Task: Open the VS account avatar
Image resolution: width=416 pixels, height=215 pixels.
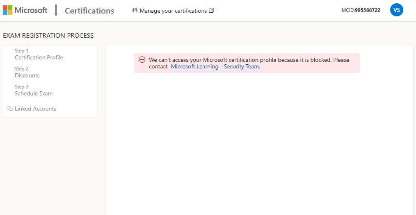Action: (397, 10)
